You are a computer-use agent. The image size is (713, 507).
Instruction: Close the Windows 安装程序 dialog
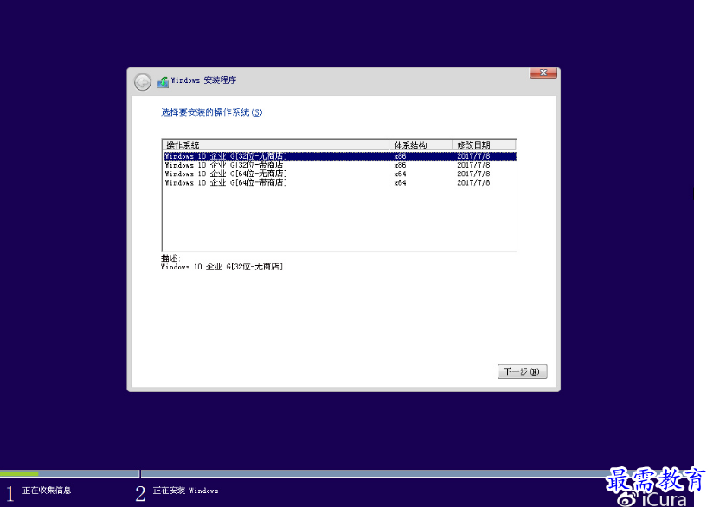(543, 73)
